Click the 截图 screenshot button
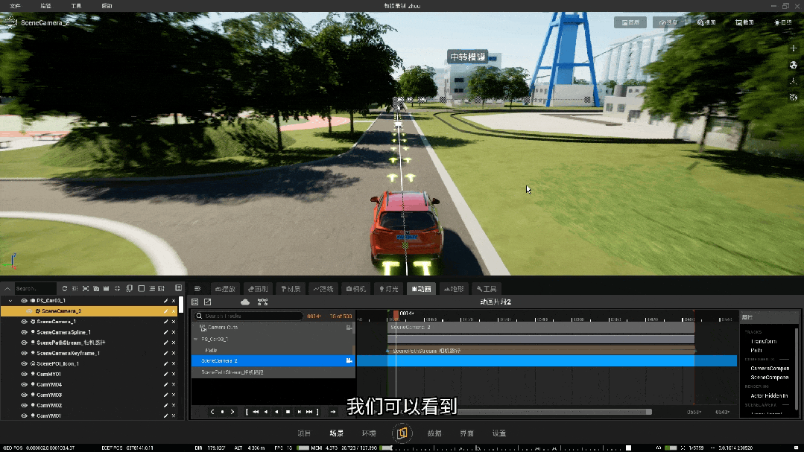 (744, 22)
